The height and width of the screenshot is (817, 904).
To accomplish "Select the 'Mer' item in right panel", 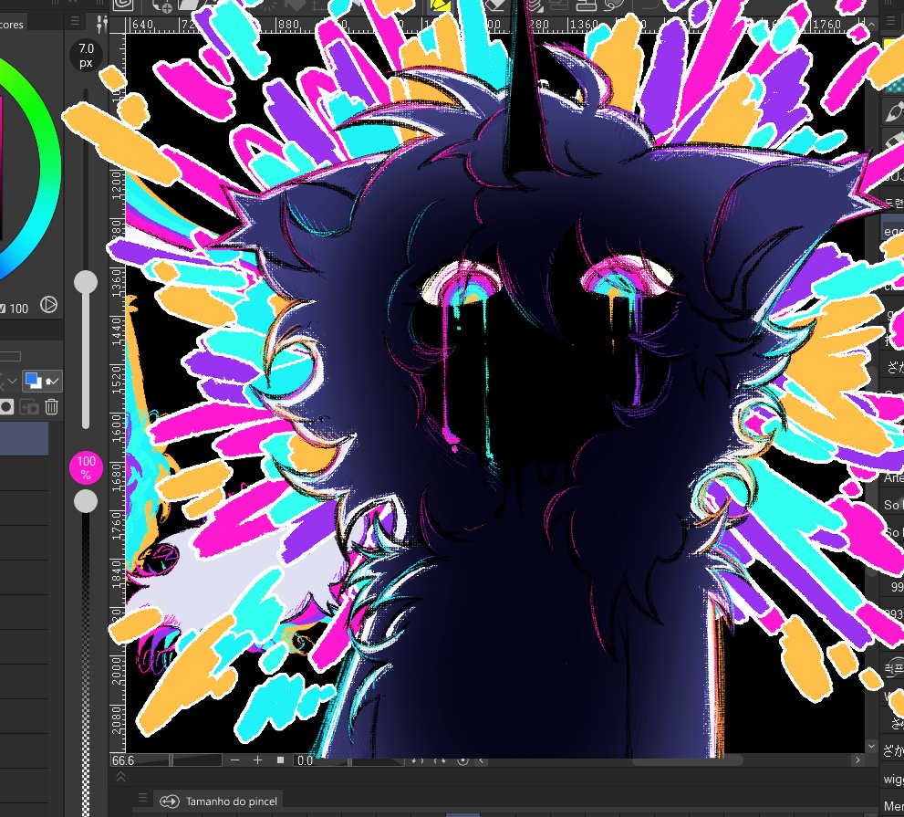I will click(x=894, y=806).
